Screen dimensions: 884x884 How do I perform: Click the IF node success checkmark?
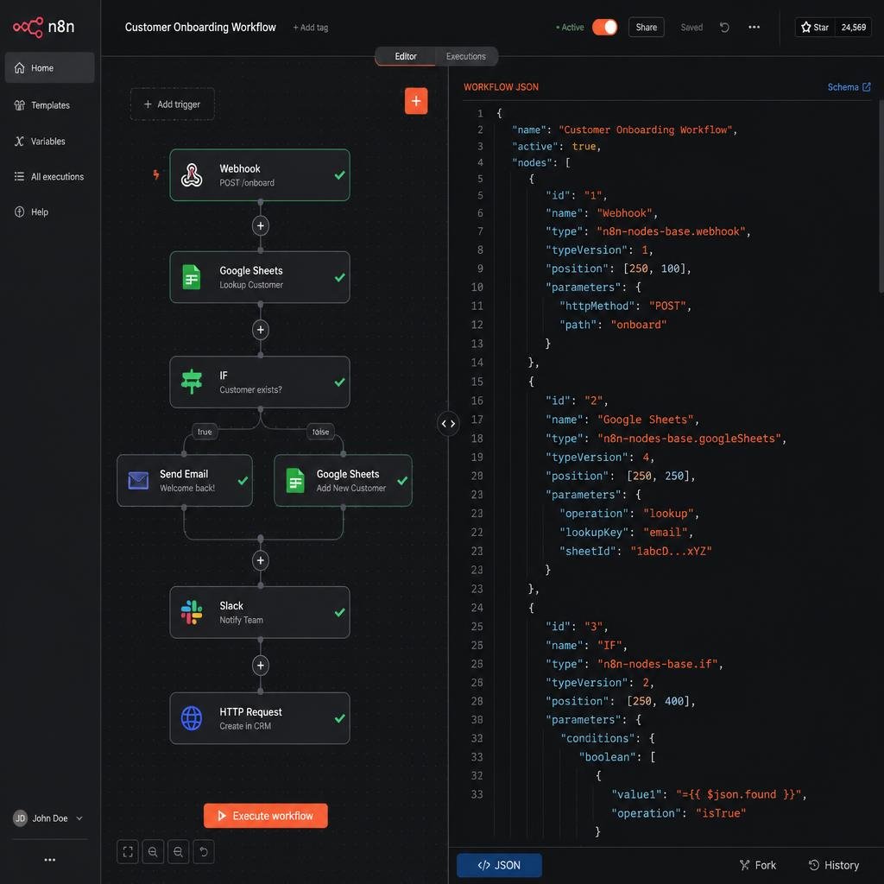point(339,382)
